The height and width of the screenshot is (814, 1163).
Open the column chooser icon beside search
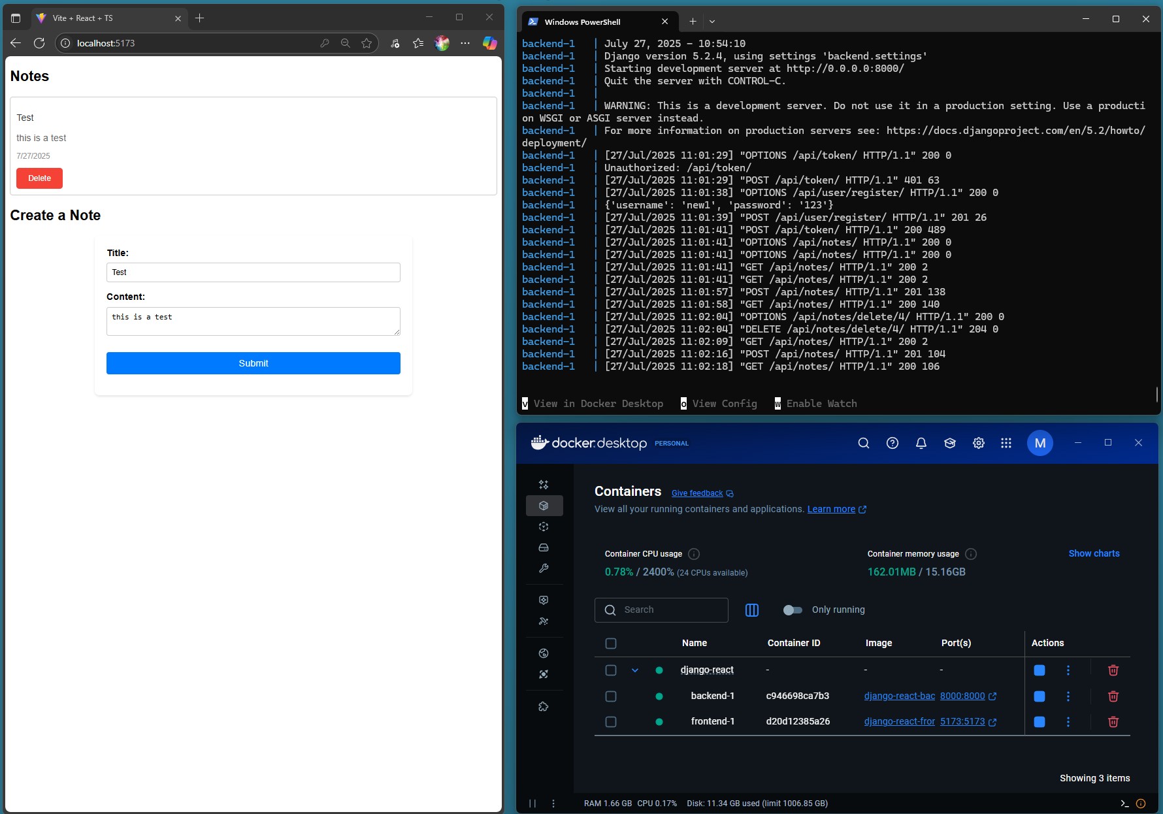[x=751, y=610]
